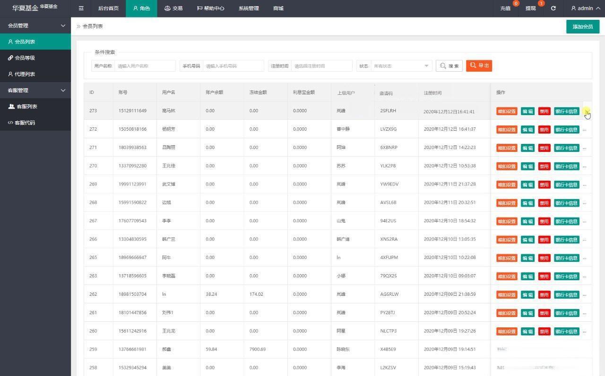The height and width of the screenshot is (376, 605).
Task: Click 会员列表 in the breadcrumb
Action: point(93,26)
